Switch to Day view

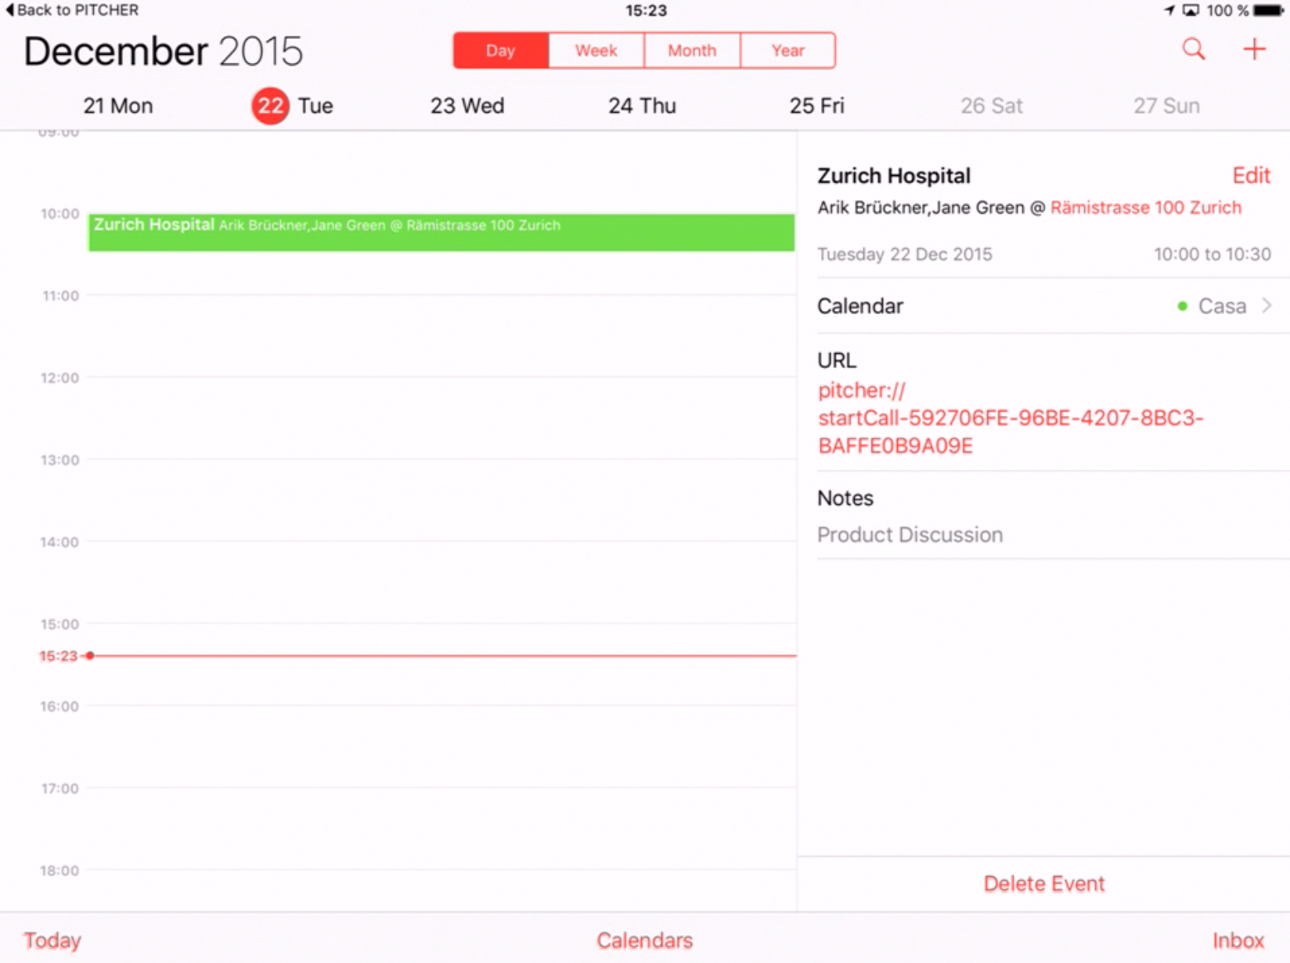point(501,51)
